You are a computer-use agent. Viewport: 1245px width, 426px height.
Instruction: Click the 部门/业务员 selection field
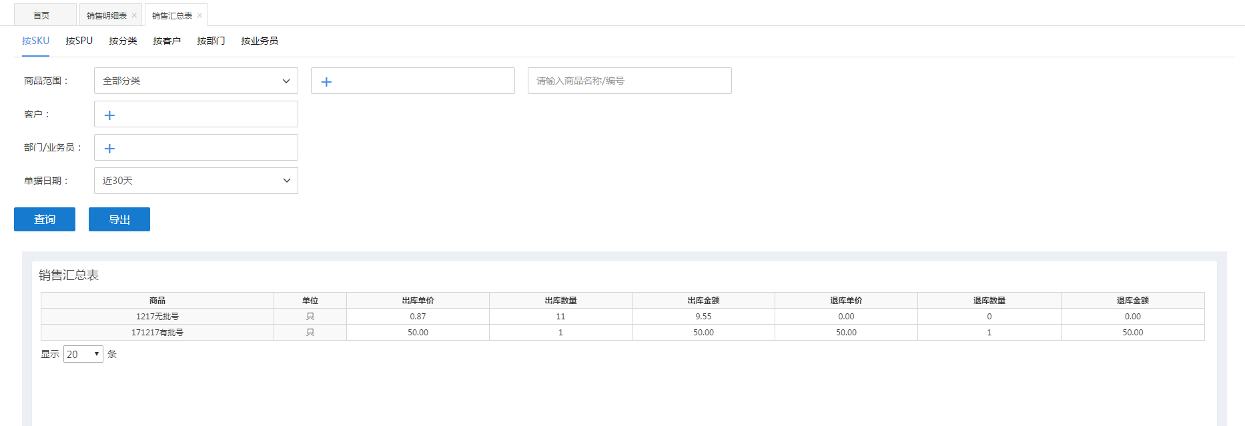coord(196,147)
